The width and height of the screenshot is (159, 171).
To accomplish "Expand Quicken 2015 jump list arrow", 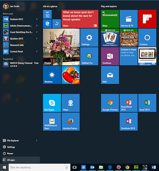I will 37,38.
